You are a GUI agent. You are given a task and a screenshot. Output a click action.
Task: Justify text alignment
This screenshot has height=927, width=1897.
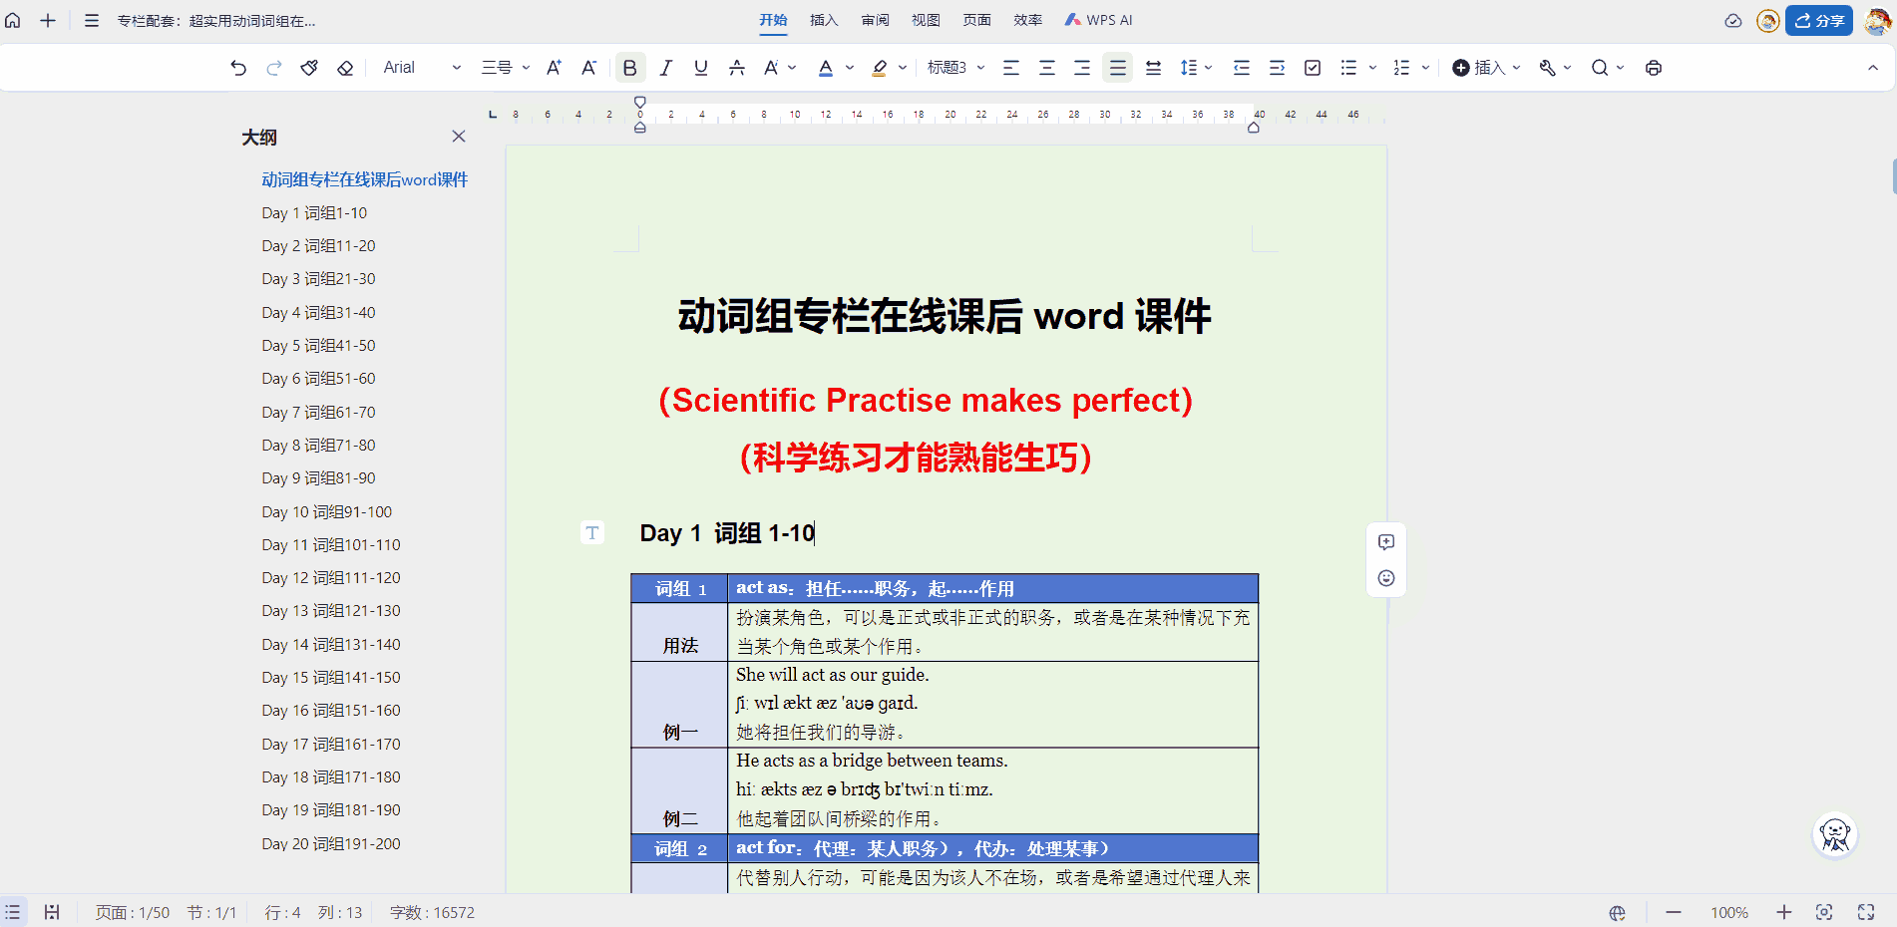[1118, 68]
